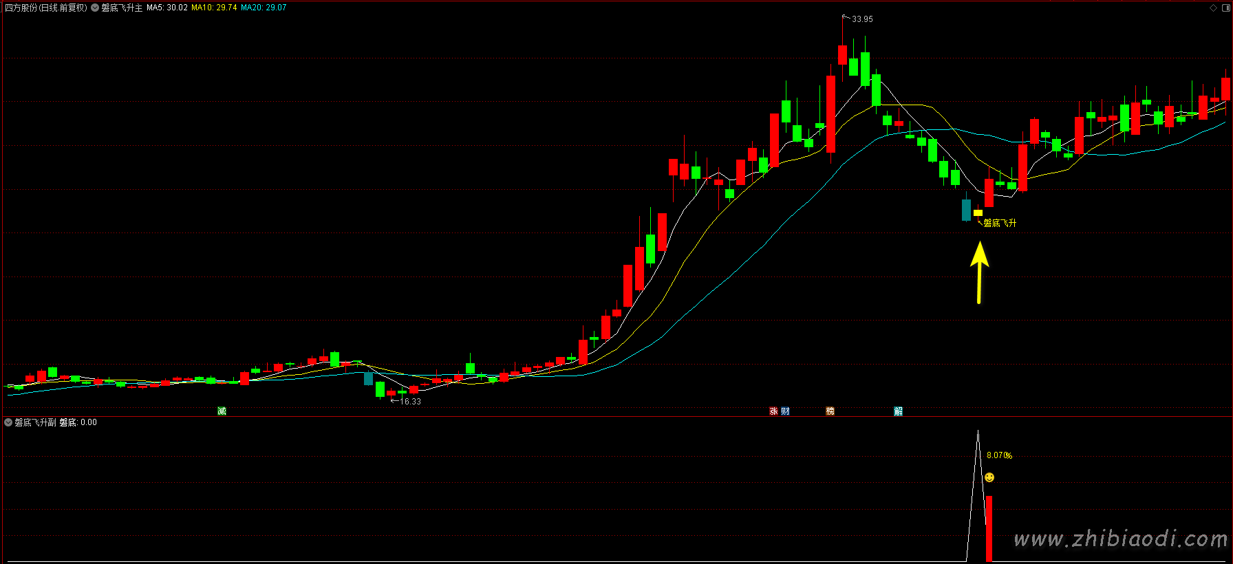Screen dimensions: 1233x564
Task: Click the orange 榜 event marker
Action: (x=830, y=411)
